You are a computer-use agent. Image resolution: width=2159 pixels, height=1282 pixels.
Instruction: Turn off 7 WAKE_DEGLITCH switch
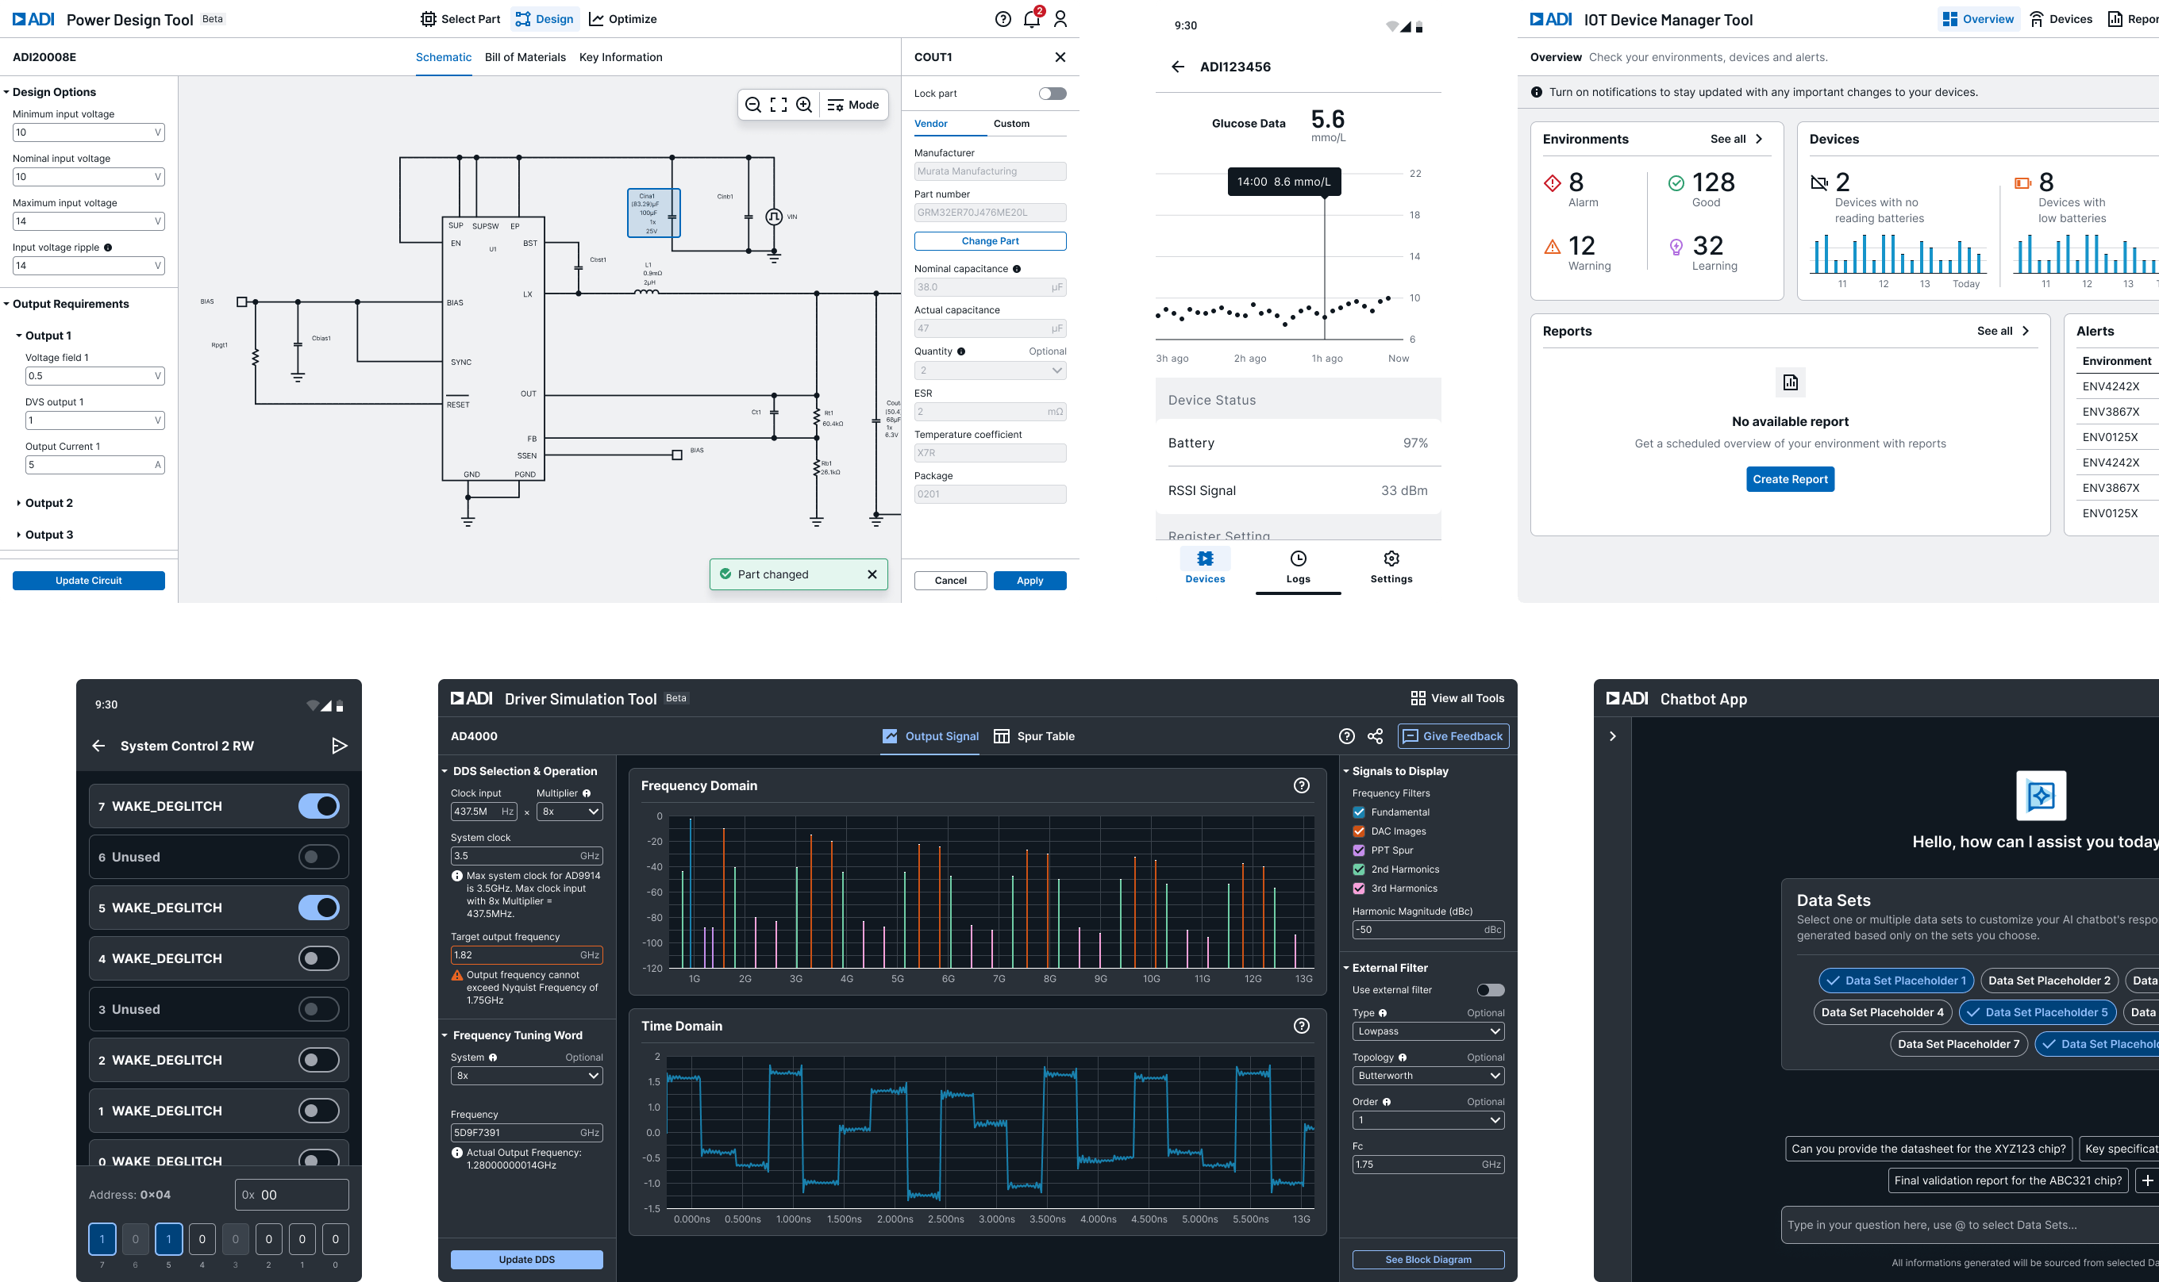click(x=319, y=806)
